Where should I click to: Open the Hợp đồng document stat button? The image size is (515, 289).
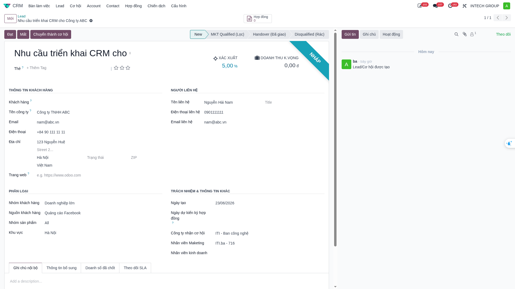click(258, 18)
